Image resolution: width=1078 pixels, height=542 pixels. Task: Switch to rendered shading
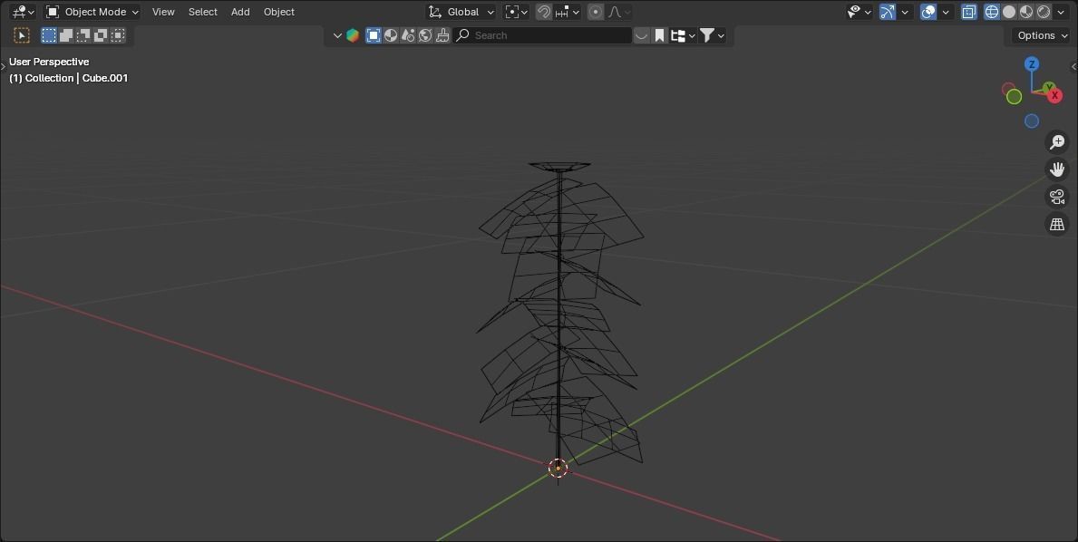[x=1043, y=12]
